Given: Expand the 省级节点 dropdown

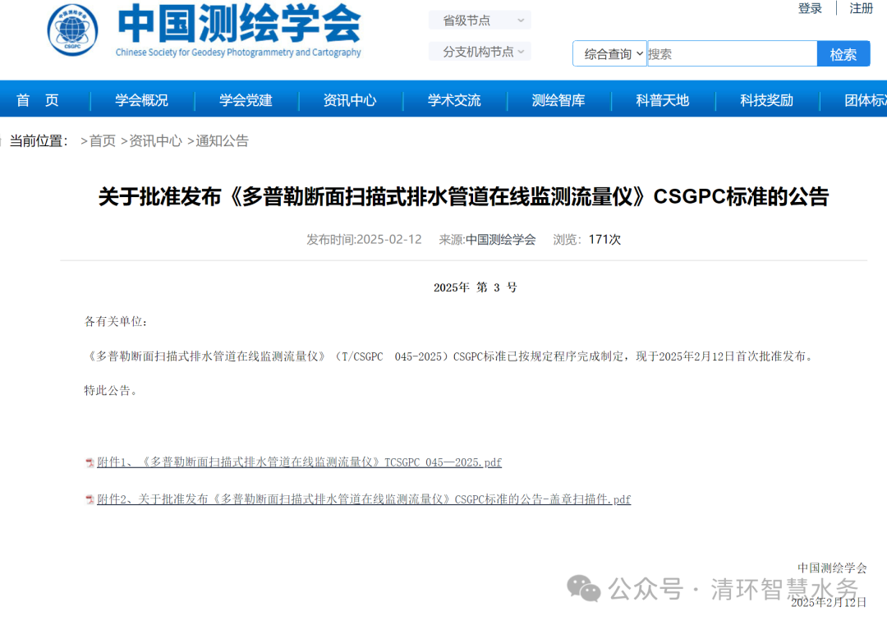Looking at the screenshot, I should (480, 21).
